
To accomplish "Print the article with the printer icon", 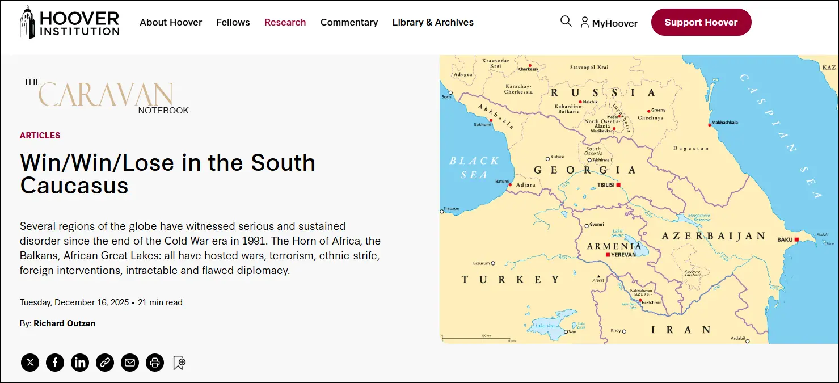I will click(x=155, y=363).
